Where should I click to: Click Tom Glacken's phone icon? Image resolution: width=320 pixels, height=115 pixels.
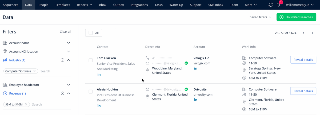(147, 58)
